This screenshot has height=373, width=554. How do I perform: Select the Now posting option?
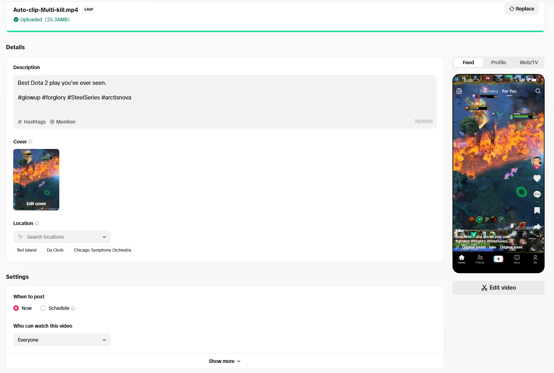(16, 308)
